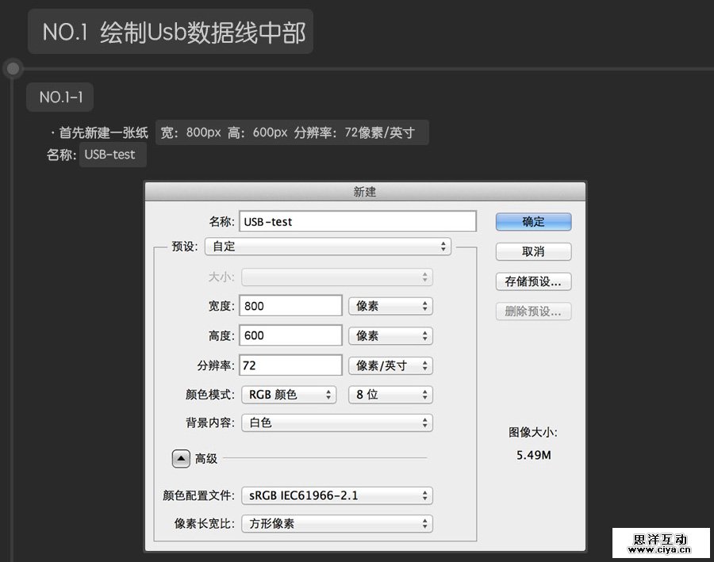Select the resolution field containing 72

tap(290, 365)
